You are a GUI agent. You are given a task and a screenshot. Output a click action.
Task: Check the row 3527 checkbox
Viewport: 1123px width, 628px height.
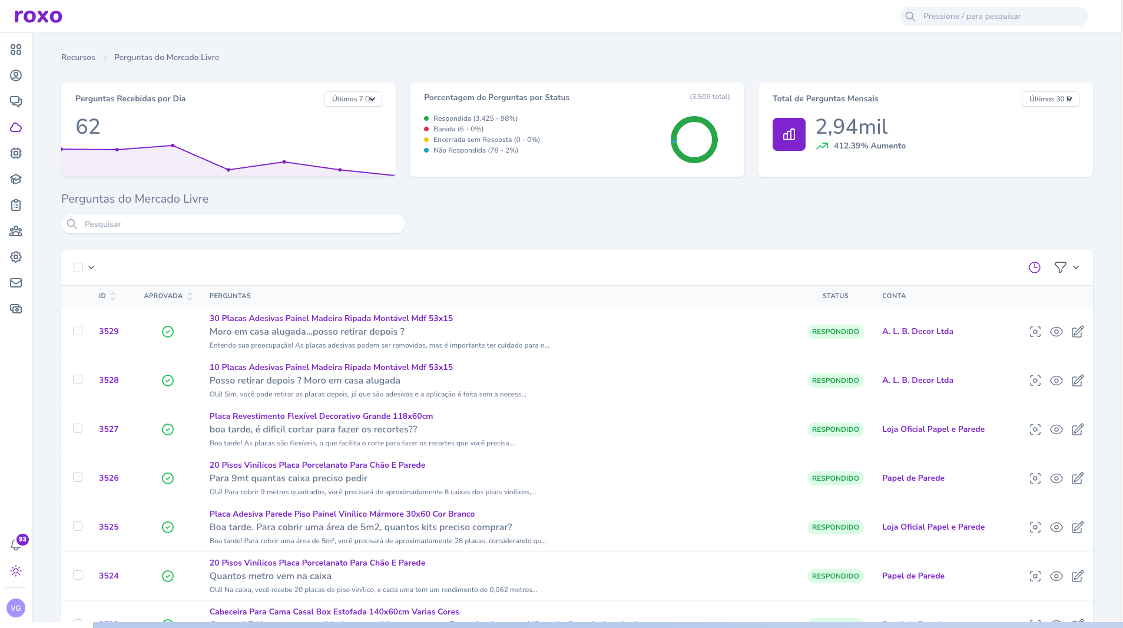point(78,428)
